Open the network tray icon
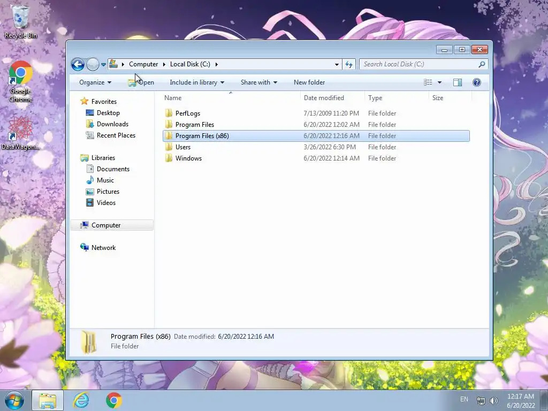This screenshot has height=411, width=548. (481, 401)
